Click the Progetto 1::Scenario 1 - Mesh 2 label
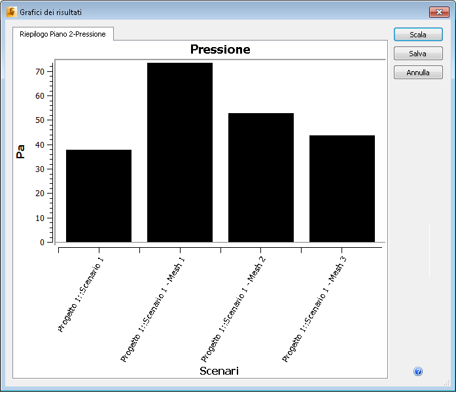This screenshot has width=456, height=393. [x=234, y=309]
